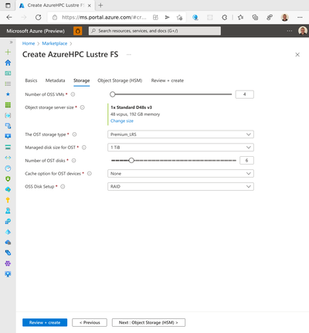Click Microsoft Azure (Preview) header title
This screenshot has height=333, width=309.
(36, 31)
